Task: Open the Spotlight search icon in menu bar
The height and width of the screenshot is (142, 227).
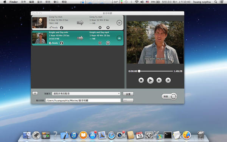Action: 216,2
